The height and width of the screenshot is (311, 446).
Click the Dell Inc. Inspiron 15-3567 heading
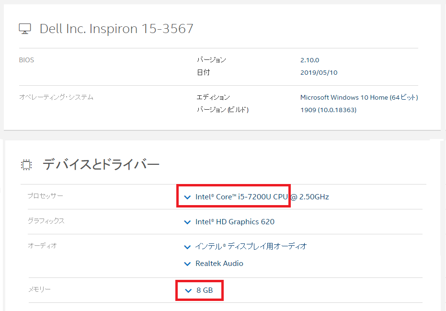coord(116,29)
